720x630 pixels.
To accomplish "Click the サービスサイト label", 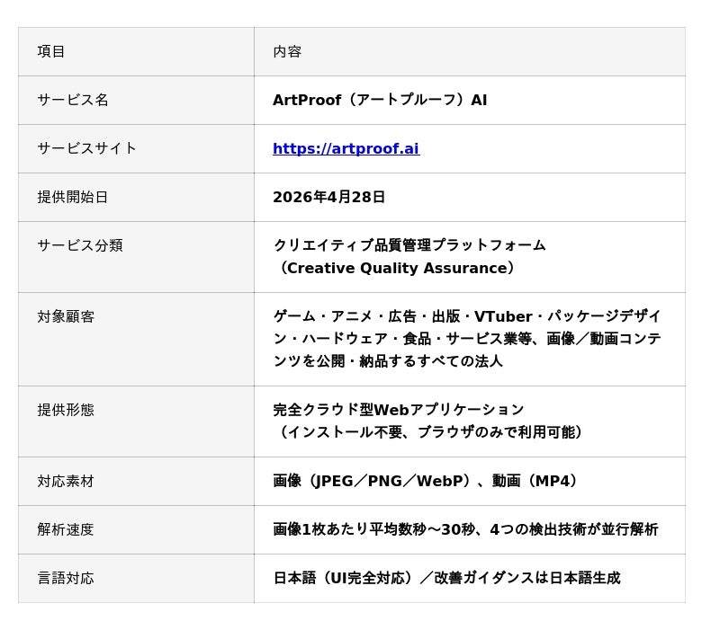I will (x=86, y=148).
